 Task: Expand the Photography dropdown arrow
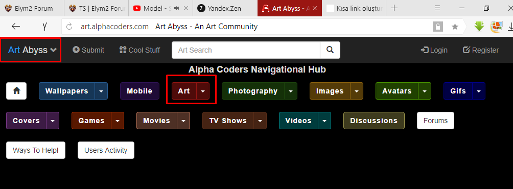(291, 91)
